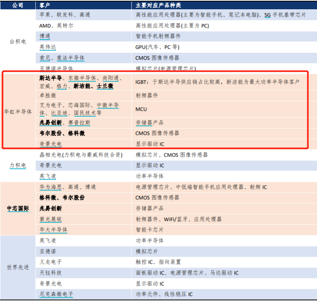Screen dimensions: 317x301
Task: Click the 亚德诺 customer cell
Action: point(84,251)
